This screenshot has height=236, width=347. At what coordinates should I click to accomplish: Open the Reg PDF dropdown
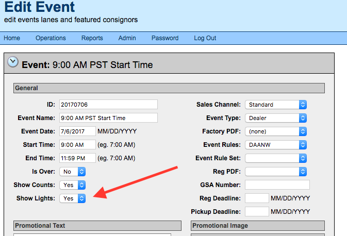(276, 172)
